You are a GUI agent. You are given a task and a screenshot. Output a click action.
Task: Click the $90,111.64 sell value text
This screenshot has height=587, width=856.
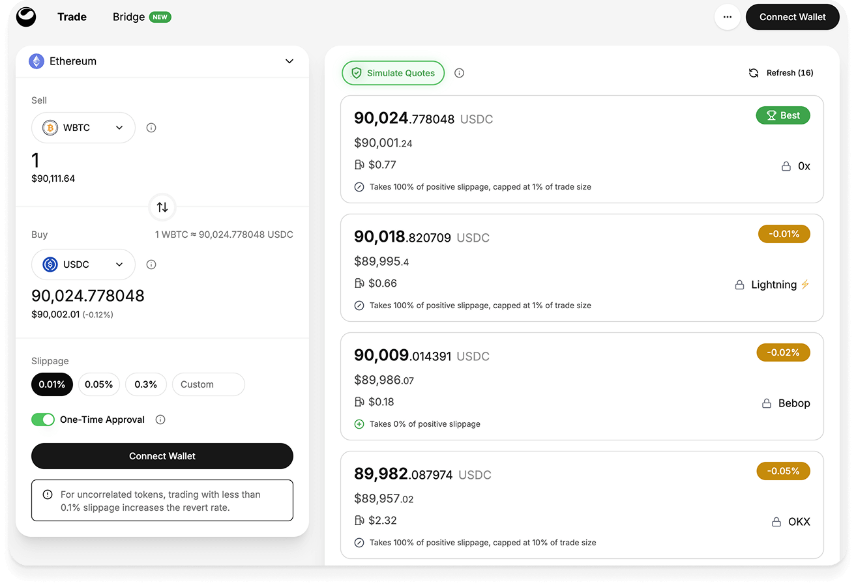(x=53, y=179)
